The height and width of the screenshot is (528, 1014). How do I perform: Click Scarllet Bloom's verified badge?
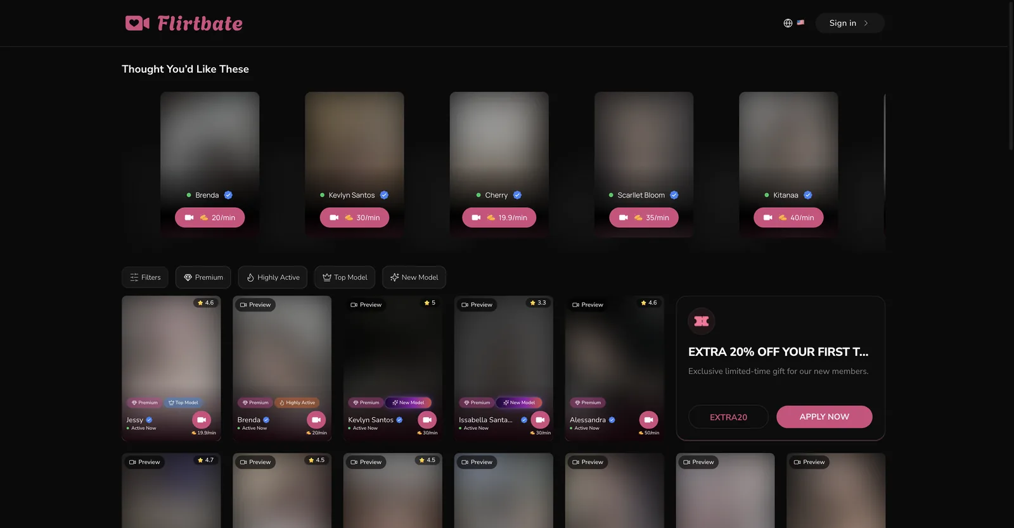(674, 195)
